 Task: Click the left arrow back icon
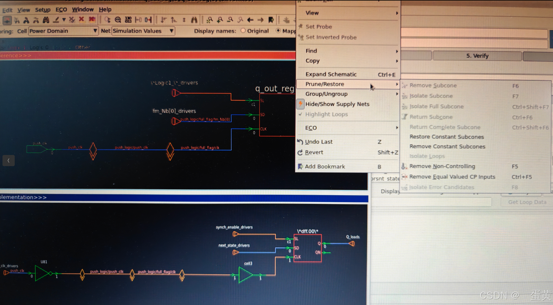[250, 20]
